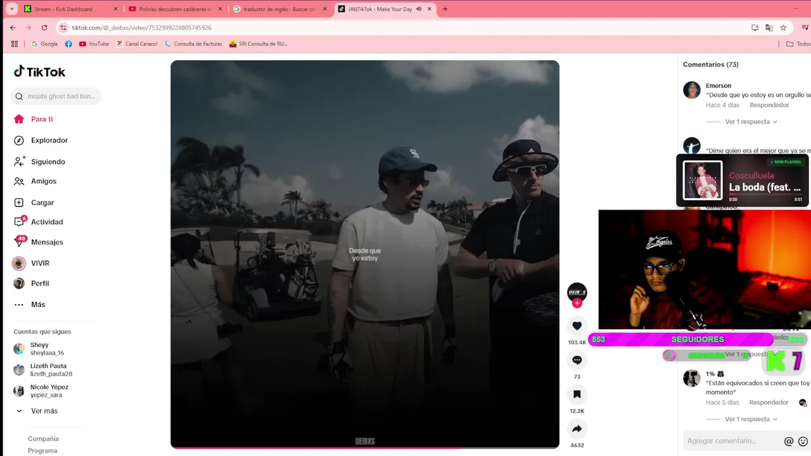Image resolution: width=811 pixels, height=456 pixels.
Task: Expand Ver 1 respuesta under 1% comment
Action: pos(751,419)
